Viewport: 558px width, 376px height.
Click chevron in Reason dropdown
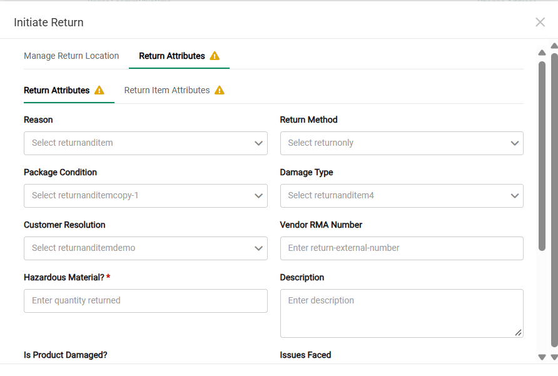258,143
